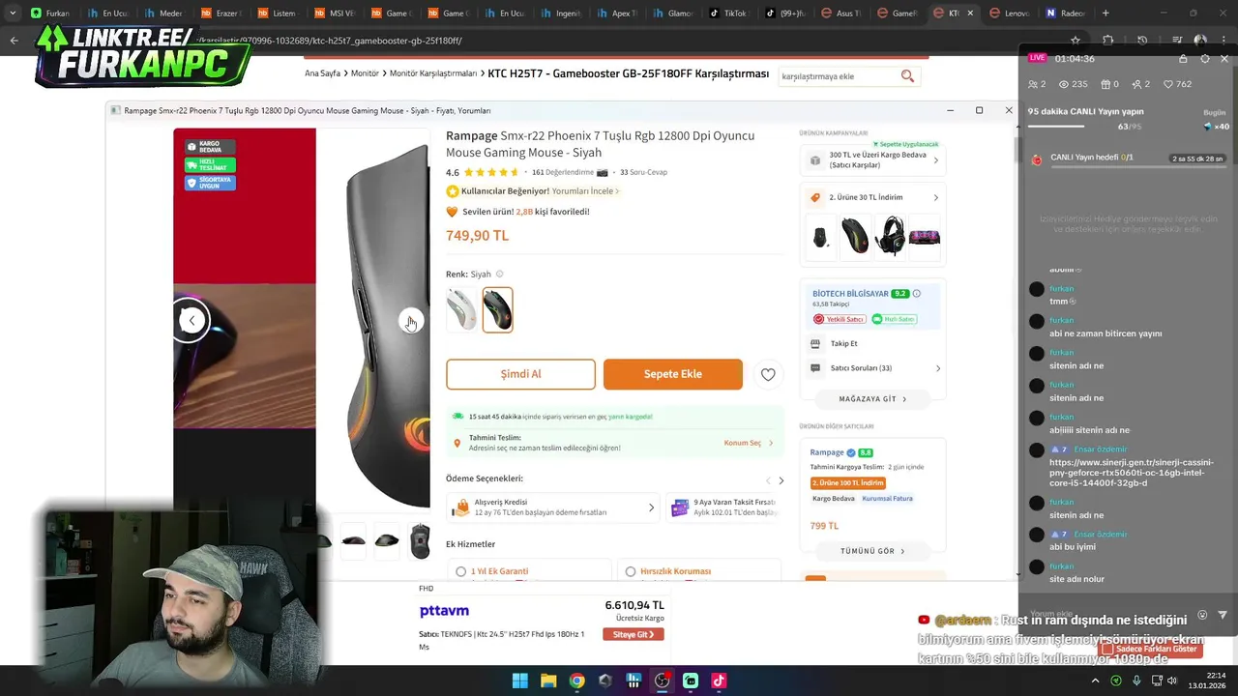Viewport: 1238px width, 696px height.
Task: Click the Sepete Ekle button
Action: point(673,374)
